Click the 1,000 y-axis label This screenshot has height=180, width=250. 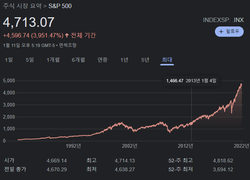[x=9, y=129]
